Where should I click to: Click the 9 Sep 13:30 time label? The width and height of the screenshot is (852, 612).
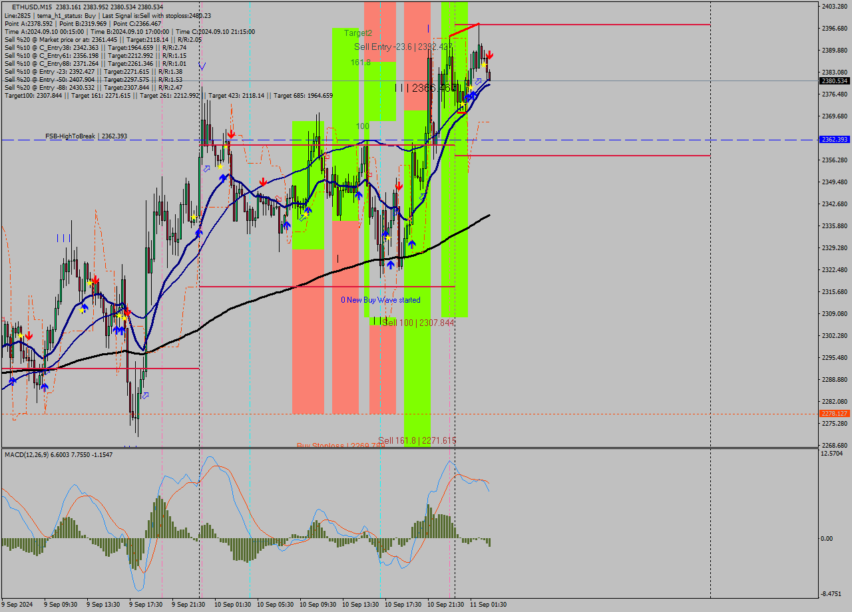point(105,605)
